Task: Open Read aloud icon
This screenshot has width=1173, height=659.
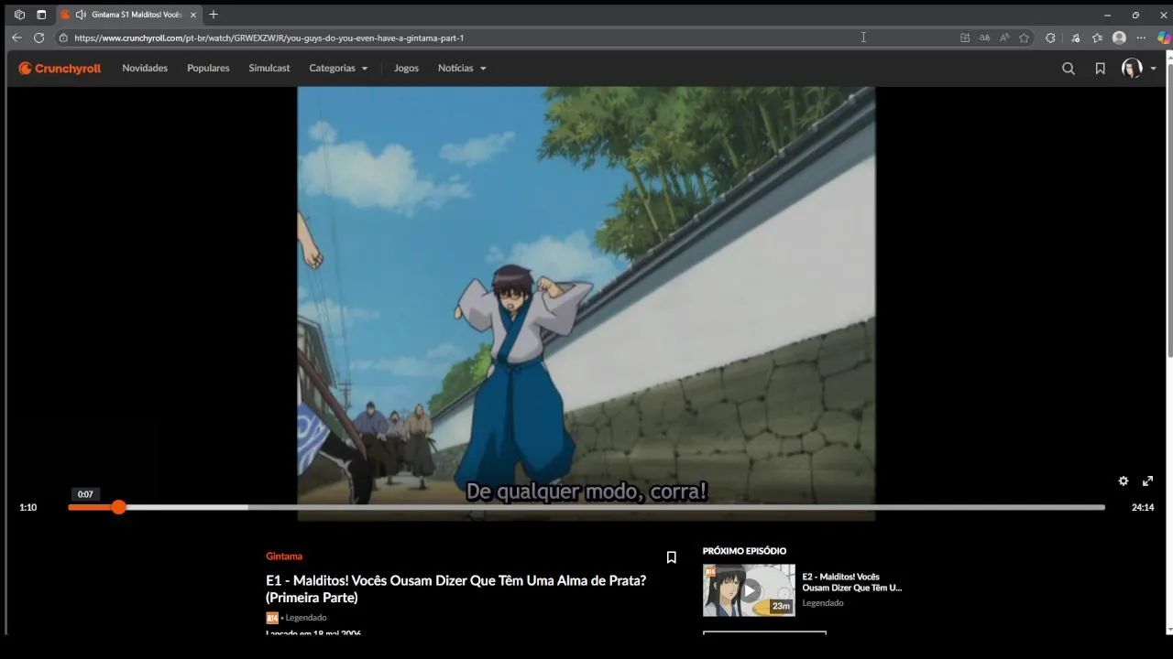Action: (x=1004, y=38)
